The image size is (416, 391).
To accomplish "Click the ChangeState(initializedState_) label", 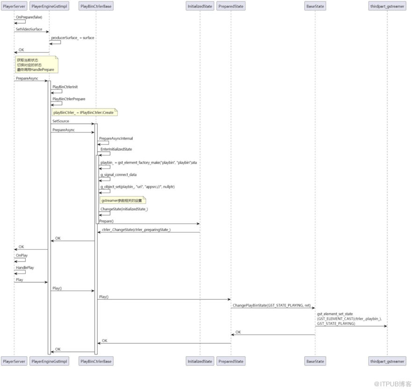I will pyautogui.click(x=124, y=209).
